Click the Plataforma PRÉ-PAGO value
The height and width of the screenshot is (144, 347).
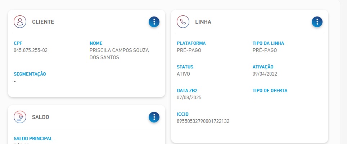tap(189, 50)
